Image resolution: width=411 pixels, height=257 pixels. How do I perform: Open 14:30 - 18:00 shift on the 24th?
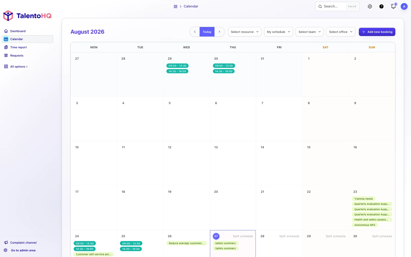coord(85,249)
